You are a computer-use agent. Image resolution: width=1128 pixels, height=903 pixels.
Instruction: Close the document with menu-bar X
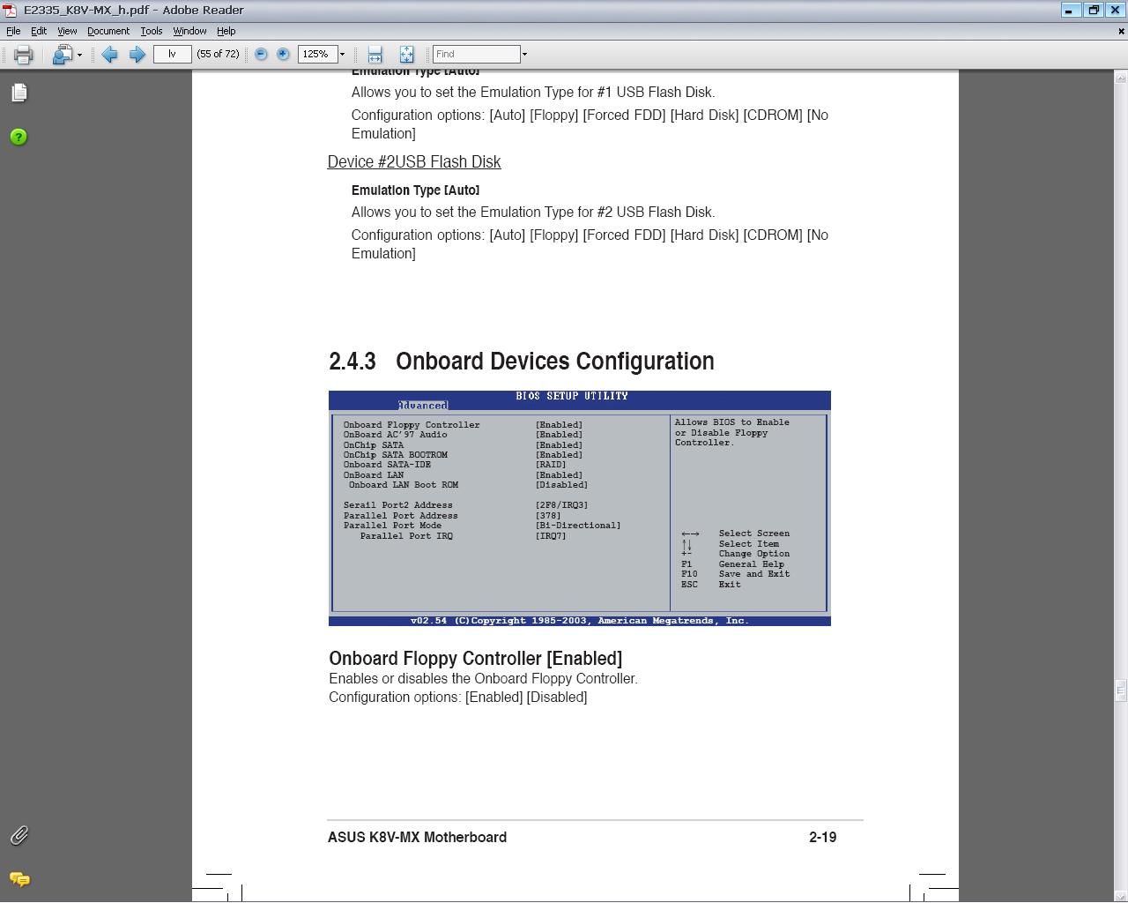pos(1121,31)
